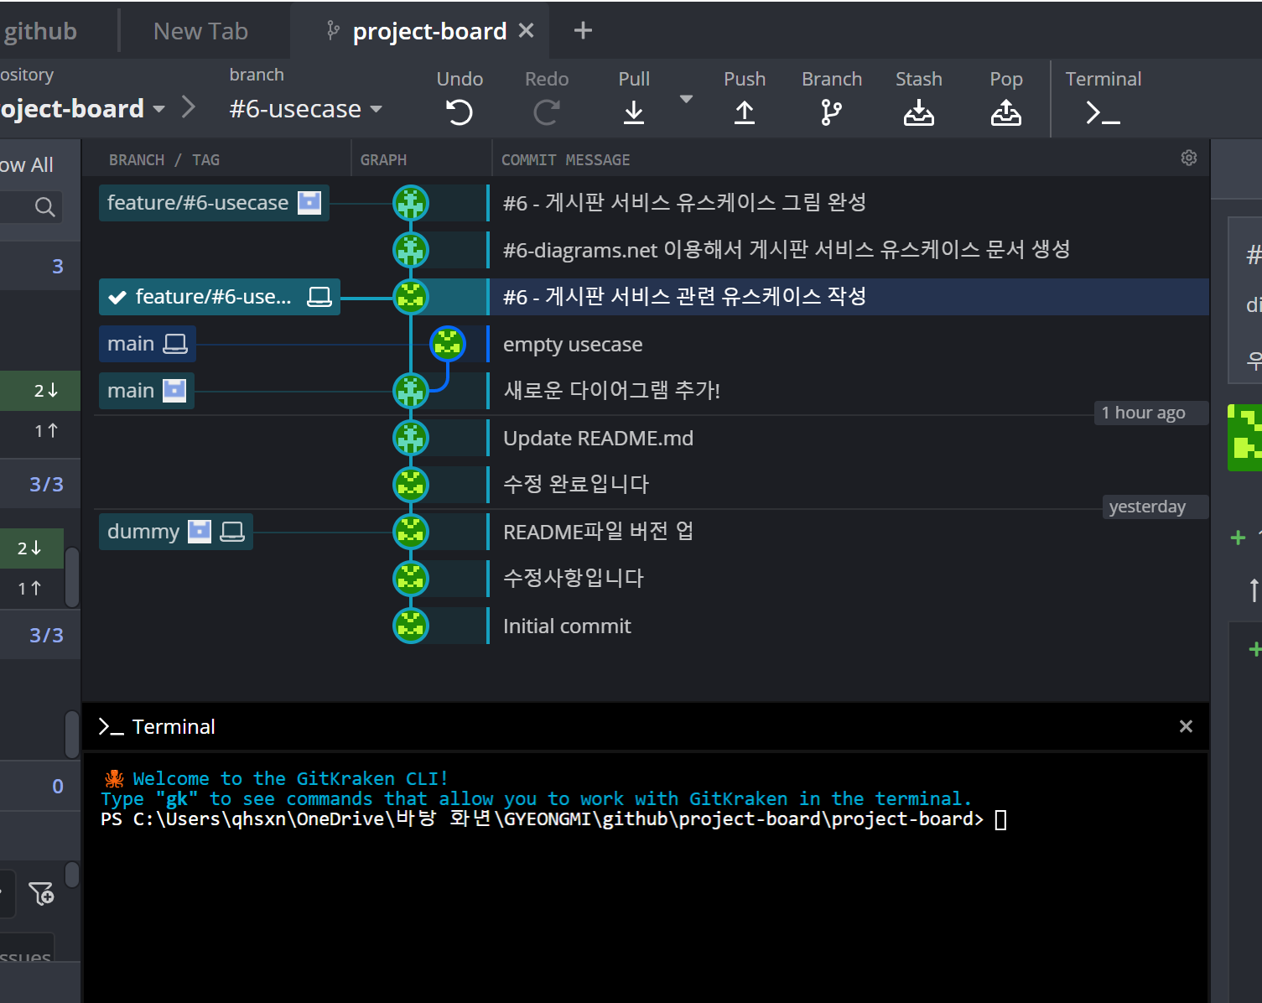Screen dimensions: 1262x1003
Task: Click local computer icon on main label
Action: (x=175, y=343)
